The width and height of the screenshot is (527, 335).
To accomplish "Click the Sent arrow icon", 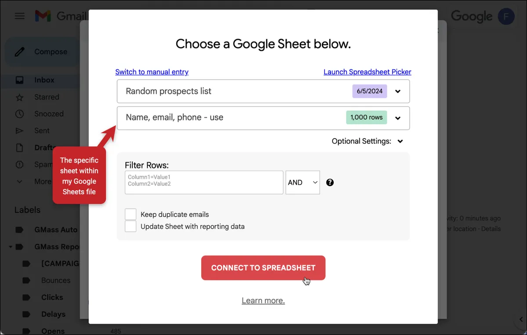I will point(19,131).
